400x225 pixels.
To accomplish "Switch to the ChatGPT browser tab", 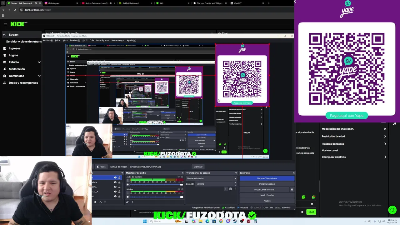I will click(247, 3).
